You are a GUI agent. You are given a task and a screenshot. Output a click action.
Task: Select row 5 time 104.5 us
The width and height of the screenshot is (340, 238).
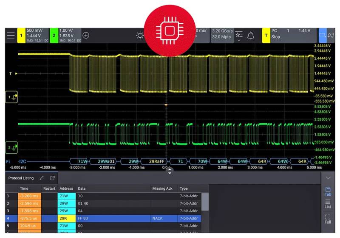(x=29, y=226)
